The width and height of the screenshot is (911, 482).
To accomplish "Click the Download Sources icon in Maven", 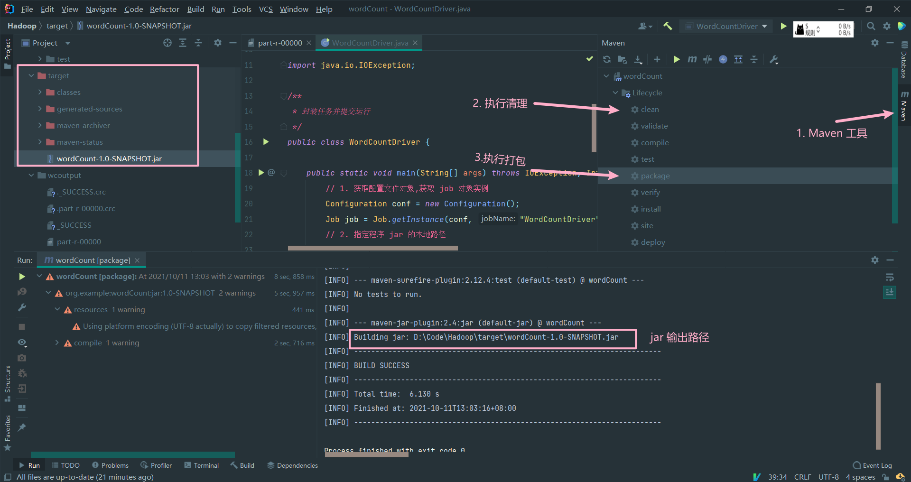I will pos(638,59).
